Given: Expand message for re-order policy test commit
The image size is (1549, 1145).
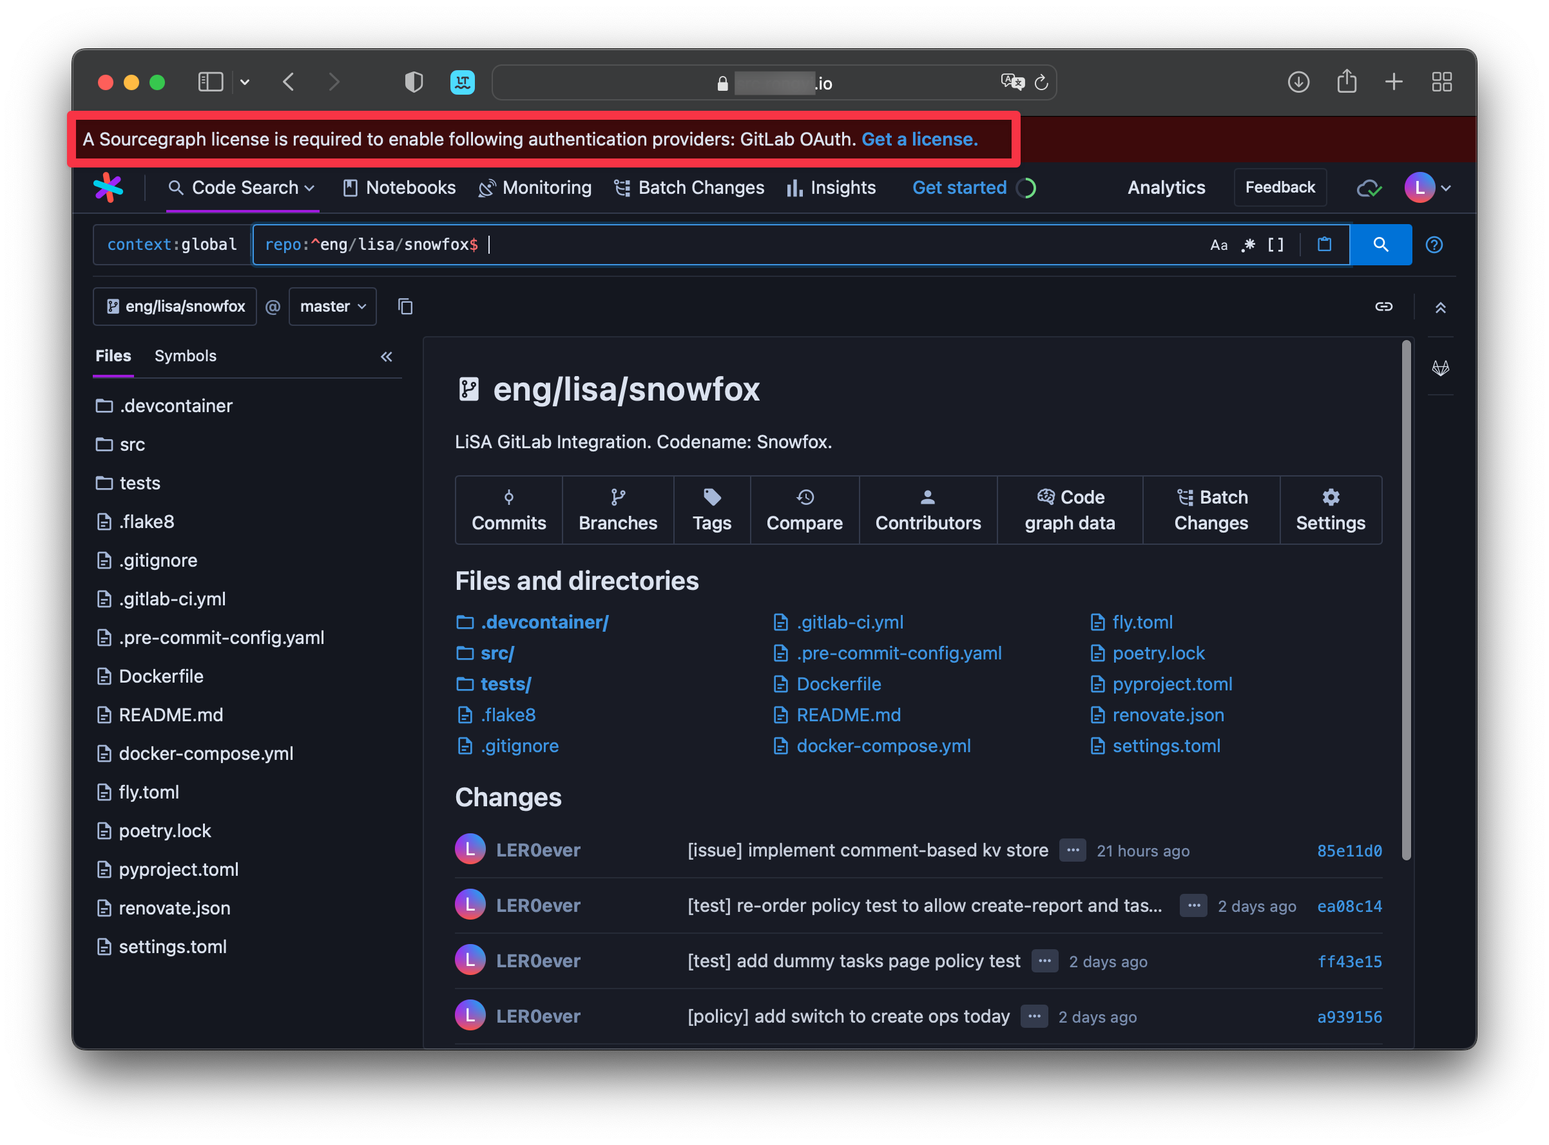Looking at the screenshot, I should (x=1193, y=906).
